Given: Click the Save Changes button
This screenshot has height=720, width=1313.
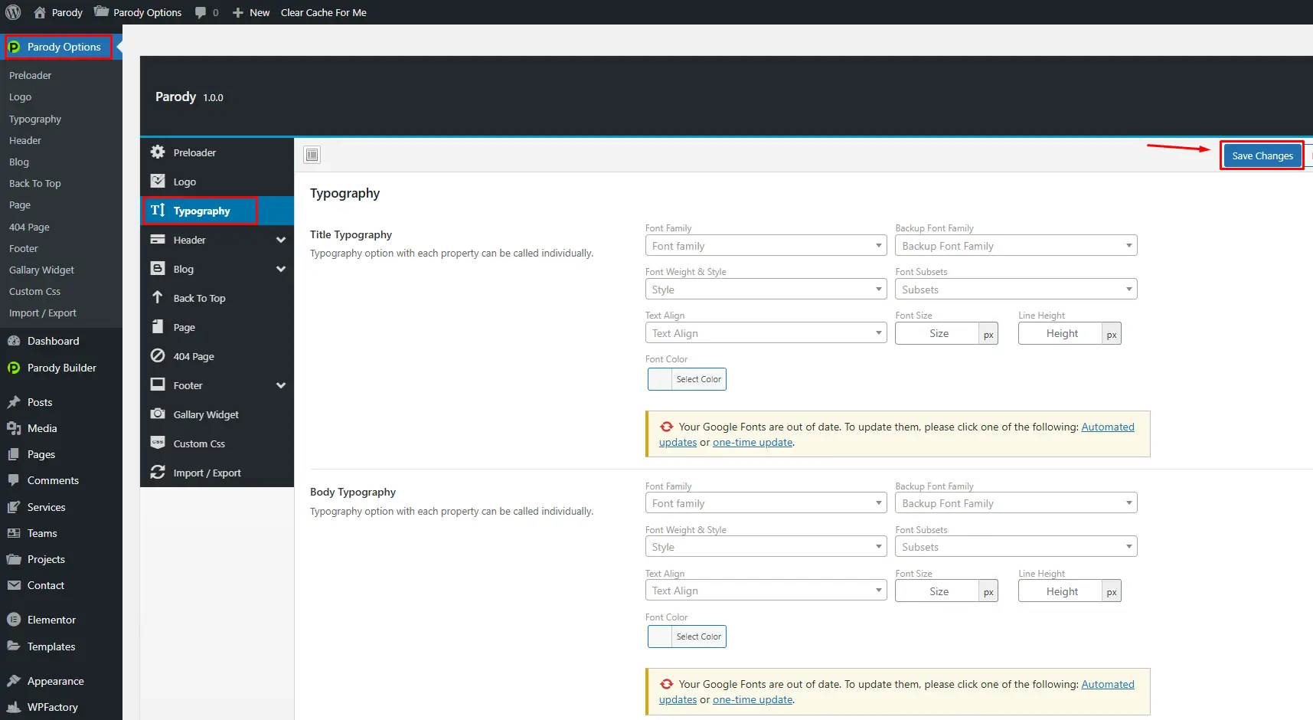Looking at the screenshot, I should point(1262,155).
